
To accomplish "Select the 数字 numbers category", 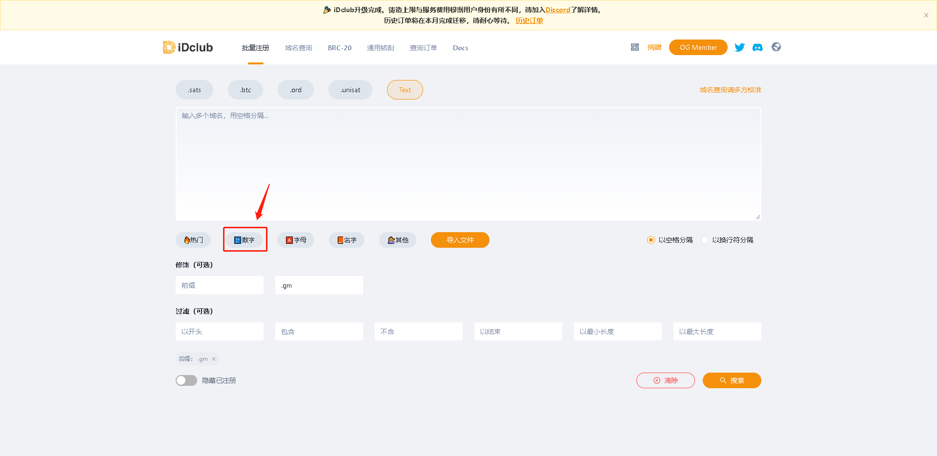I will point(244,240).
